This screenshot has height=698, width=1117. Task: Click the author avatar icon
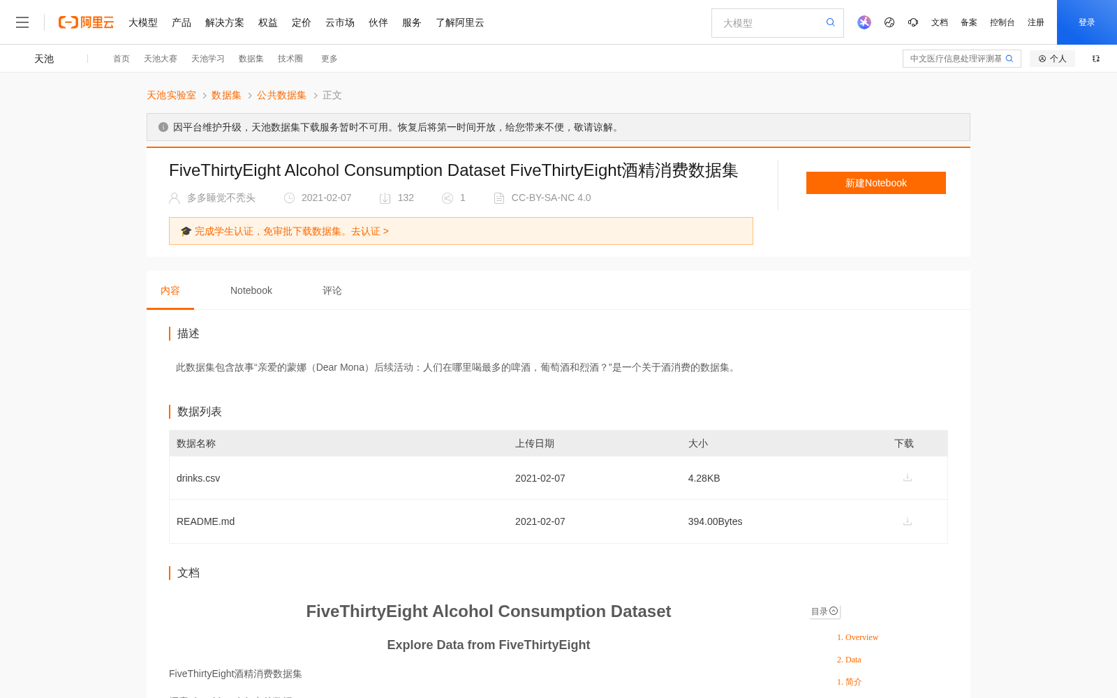(175, 198)
